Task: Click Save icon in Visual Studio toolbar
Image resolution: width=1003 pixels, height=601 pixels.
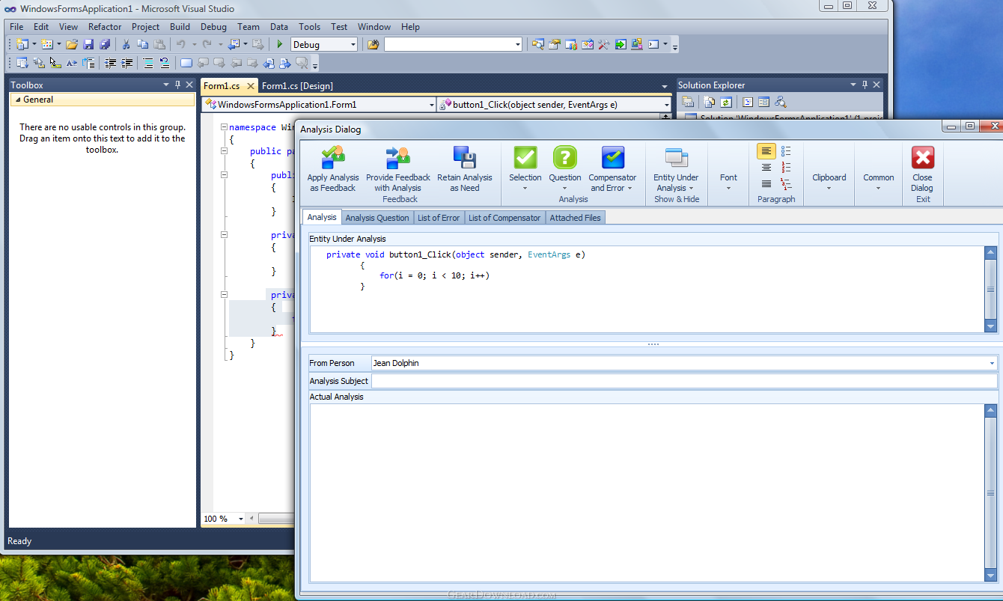Action: click(88, 45)
